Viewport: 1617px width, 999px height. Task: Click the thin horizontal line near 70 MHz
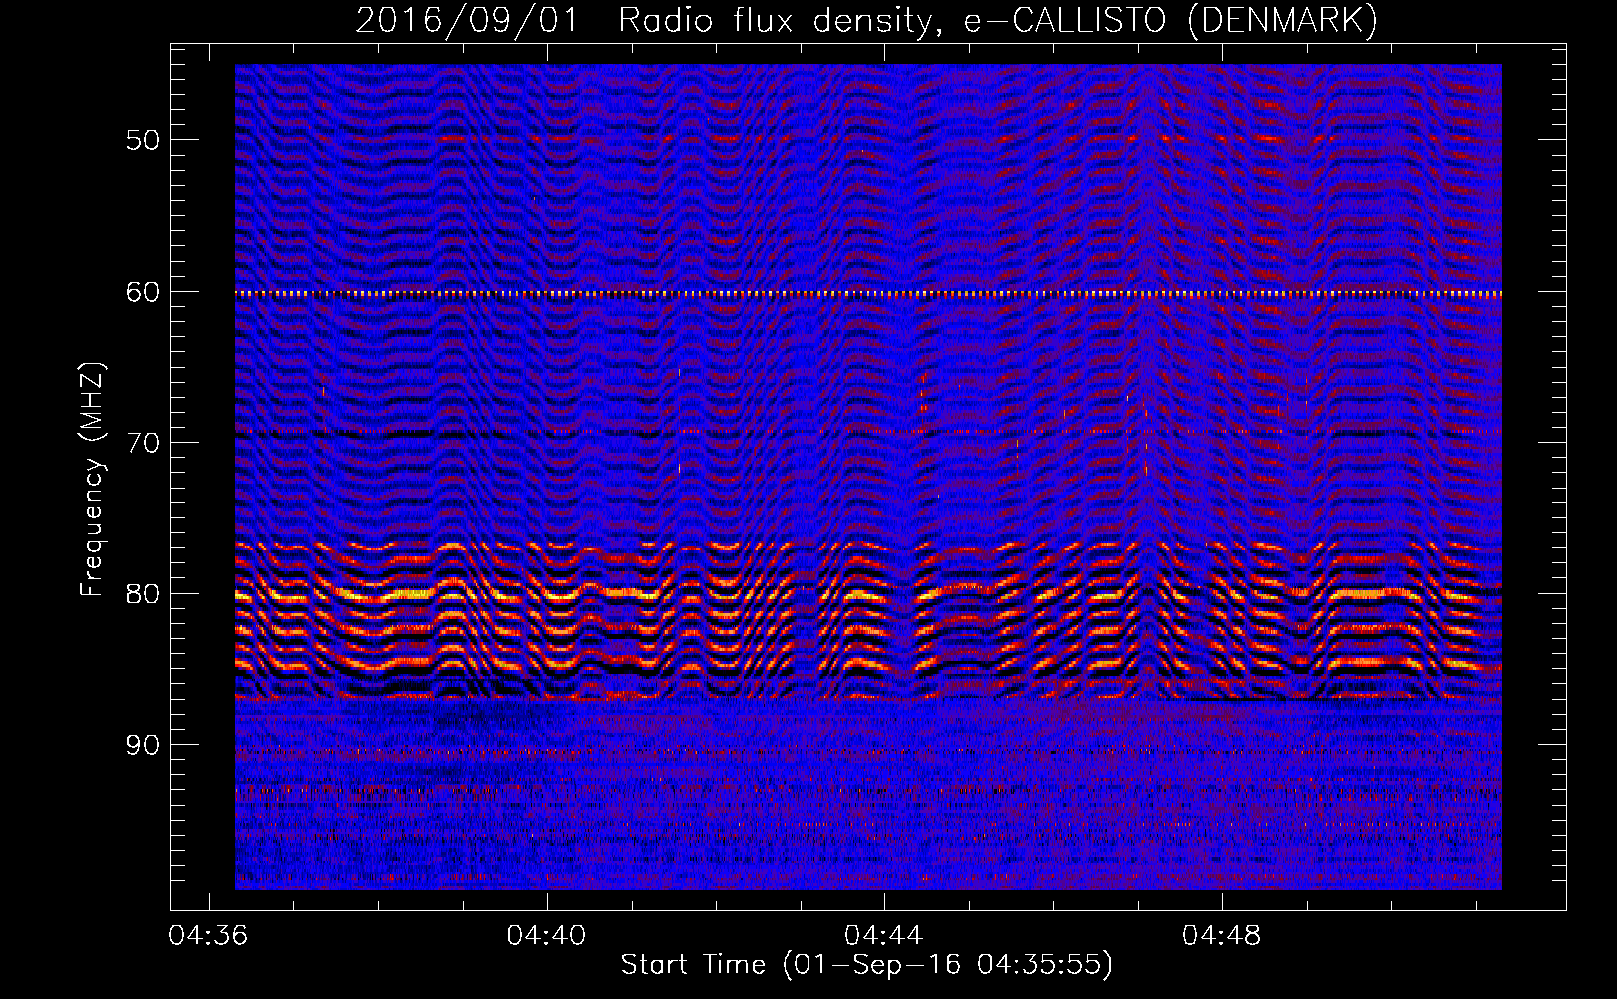coord(868,433)
